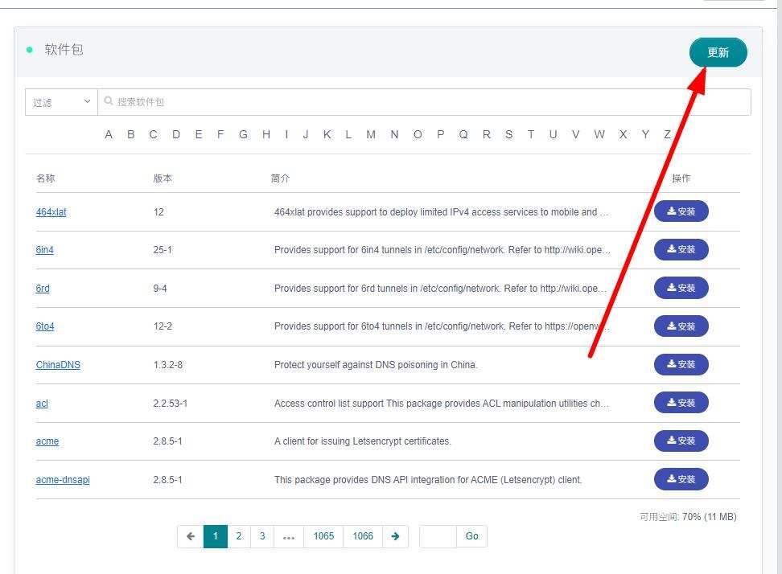Screen dimensions: 782x574
Task: Open the acl package link
Action: point(42,403)
